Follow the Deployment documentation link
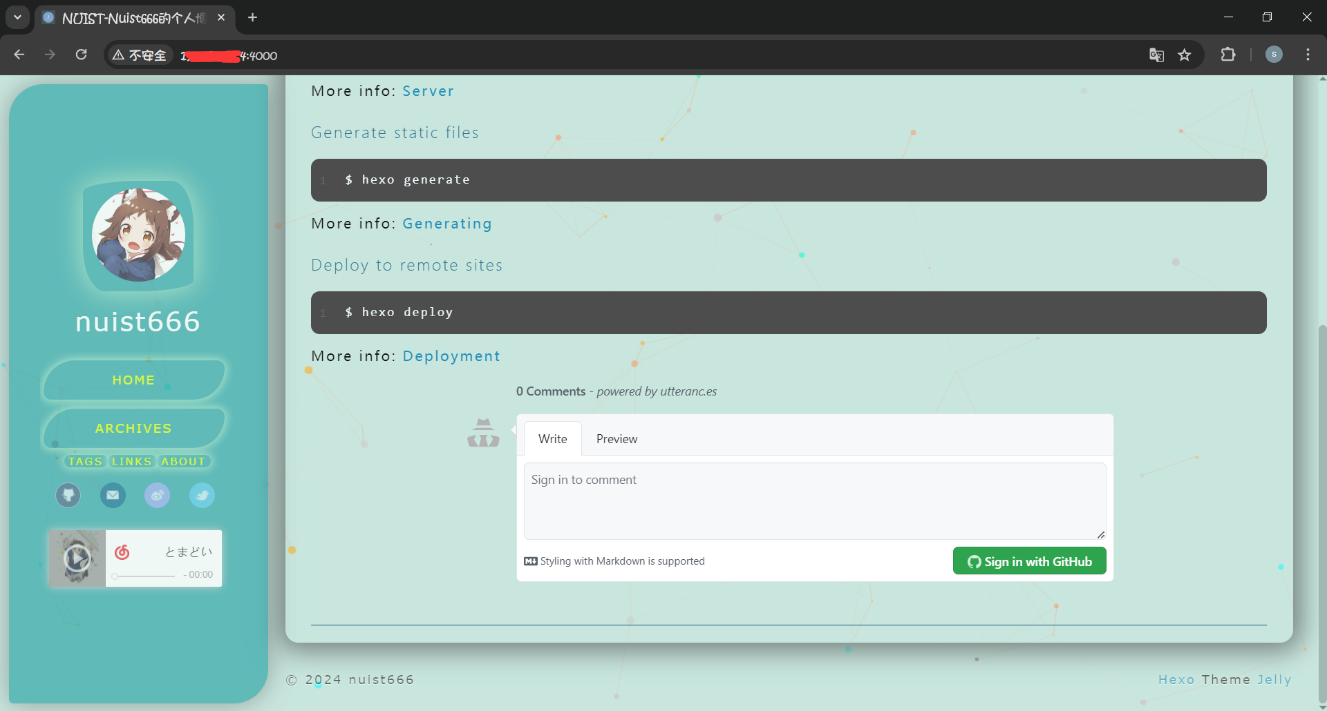Screen dimensions: 1327x711 451,356
